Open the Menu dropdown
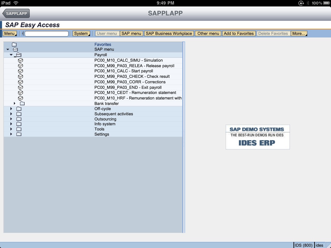 click(10, 34)
